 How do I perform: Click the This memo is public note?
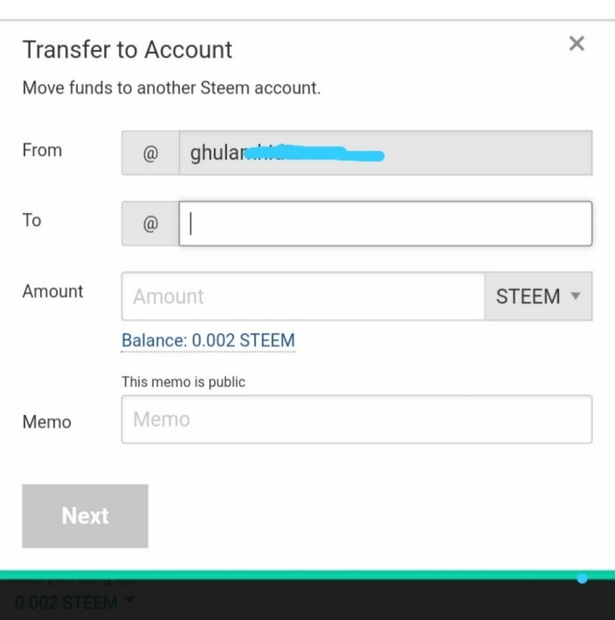(x=183, y=382)
